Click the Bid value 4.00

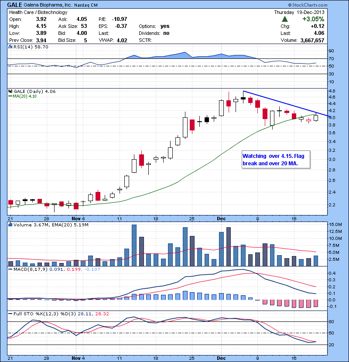pos(82,33)
